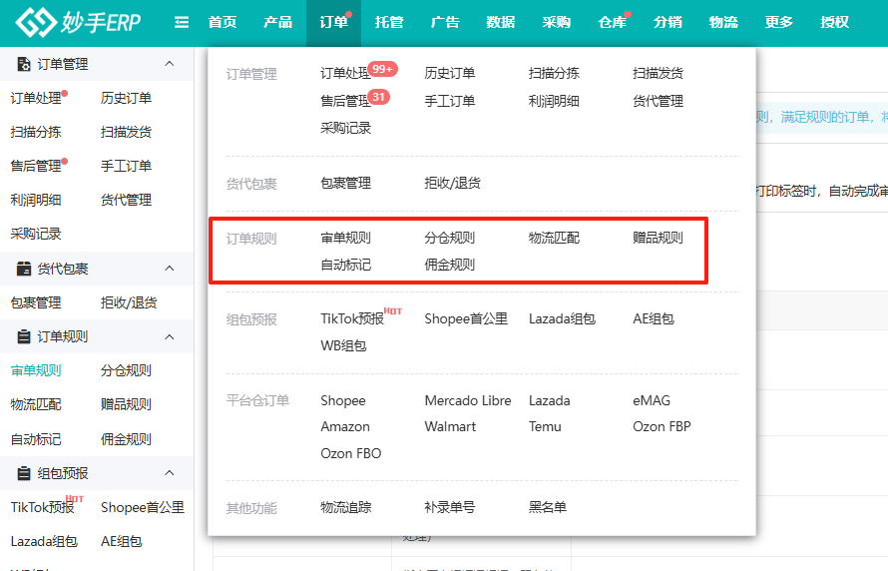The image size is (888, 571).
Task: Click the 订单规则 sidebar section icon
Action: (x=24, y=337)
